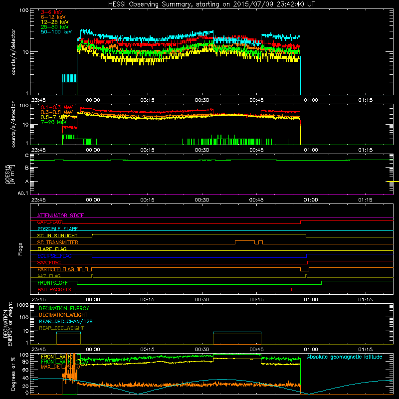Select the POSSIBLE_FLARE flag label
Viewport: 399px width, 399px height.
point(57,229)
